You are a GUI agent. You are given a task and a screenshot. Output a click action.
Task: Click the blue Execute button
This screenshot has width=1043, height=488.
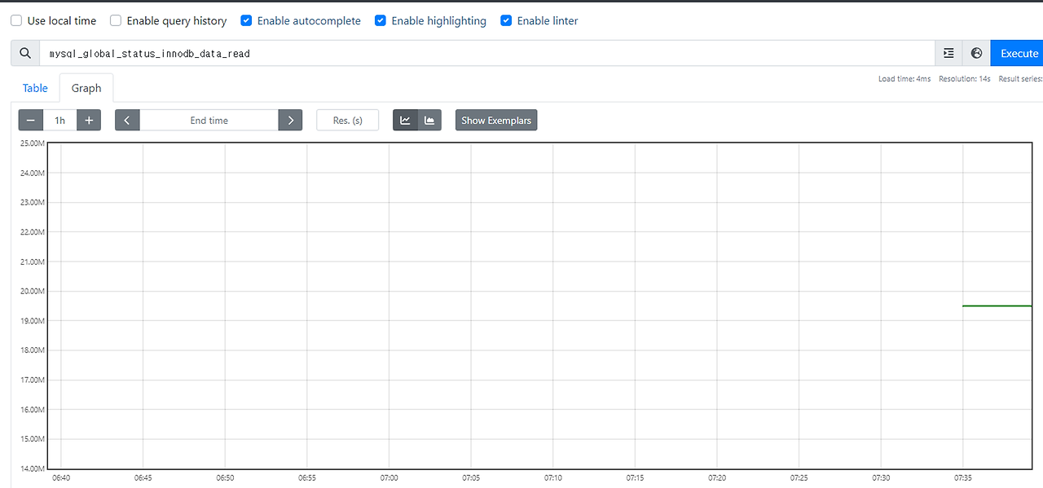point(1019,53)
